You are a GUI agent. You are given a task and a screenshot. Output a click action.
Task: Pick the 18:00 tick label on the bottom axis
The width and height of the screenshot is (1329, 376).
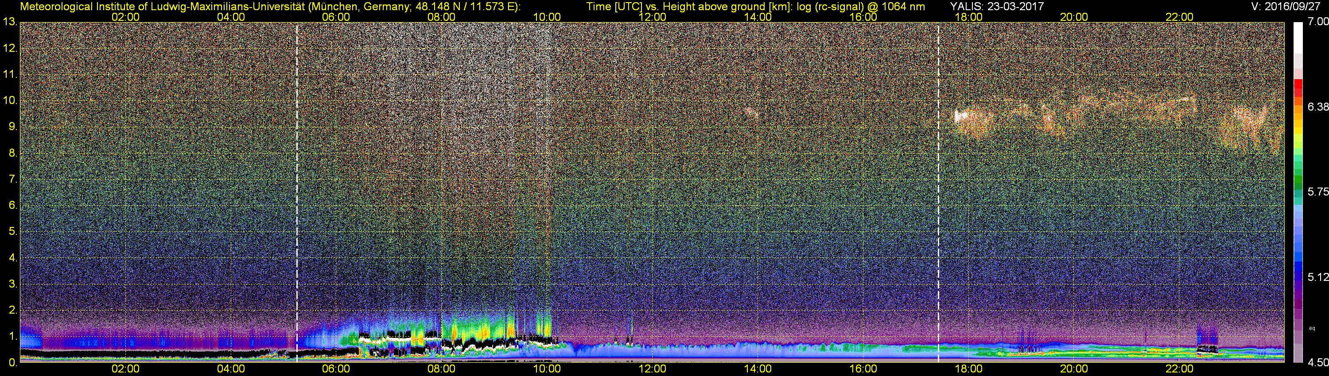pyautogui.click(x=968, y=369)
